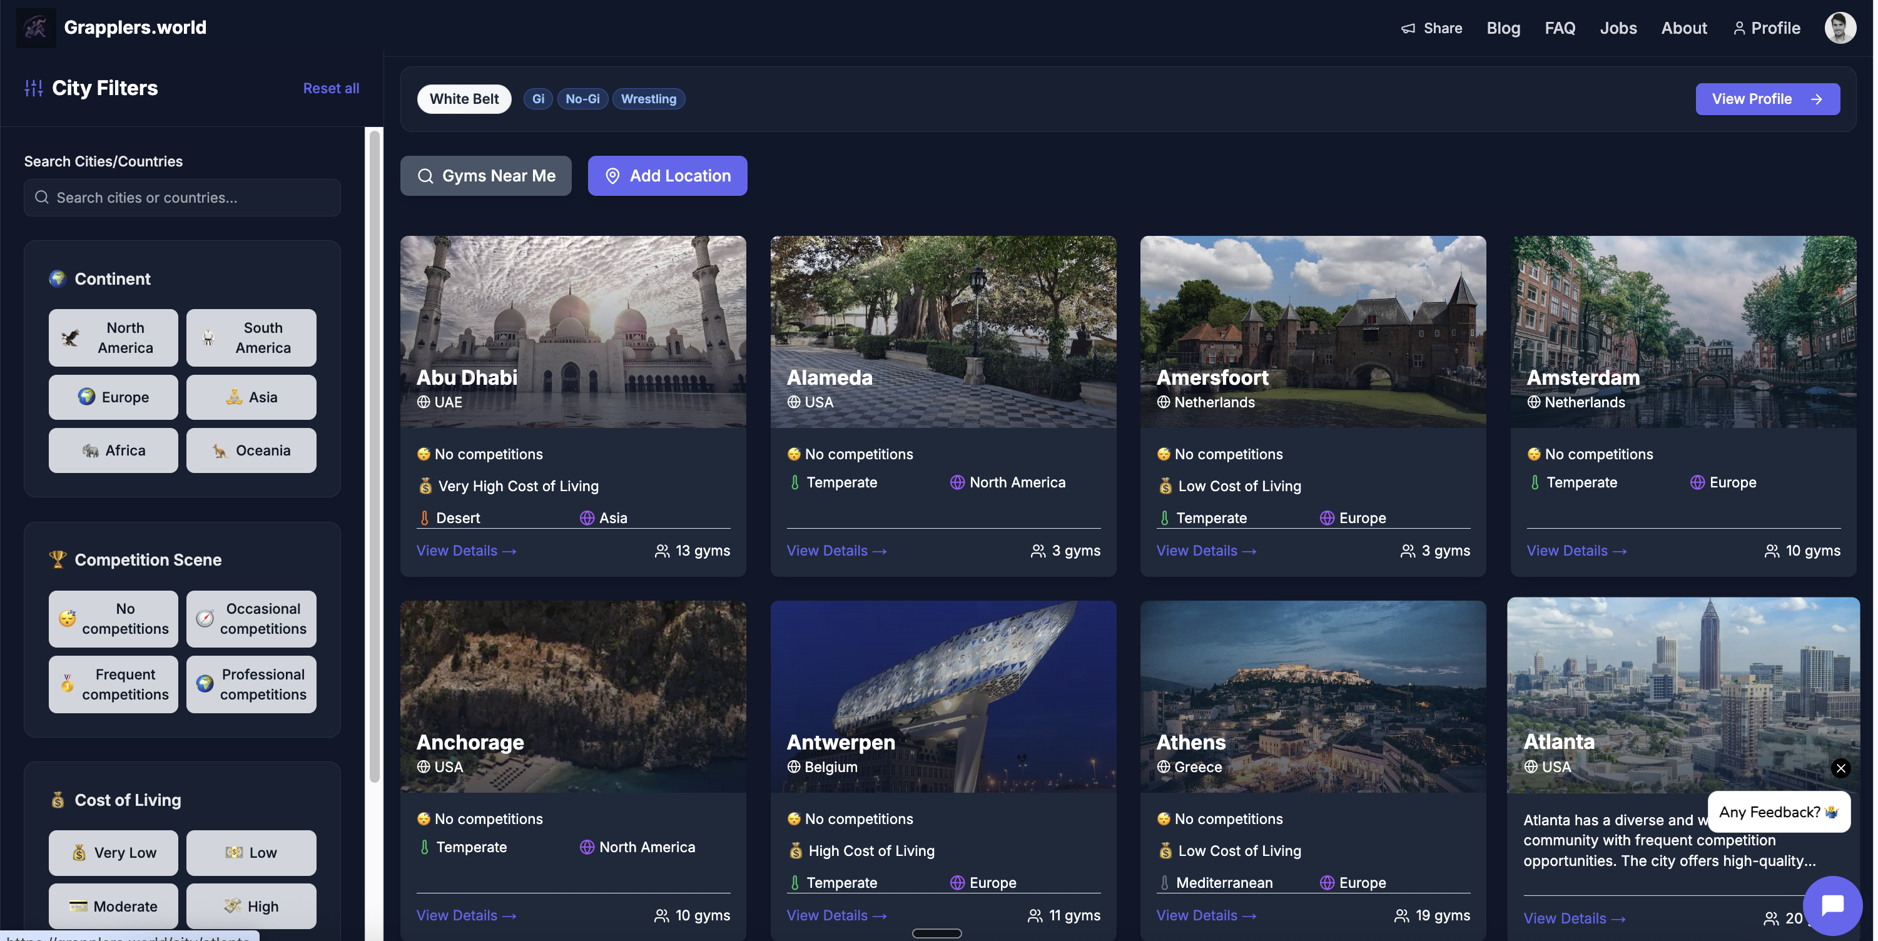Toggle the Frequent competitions filter
The height and width of the screenshot is (941, 1878).
[x=113, y=684]
